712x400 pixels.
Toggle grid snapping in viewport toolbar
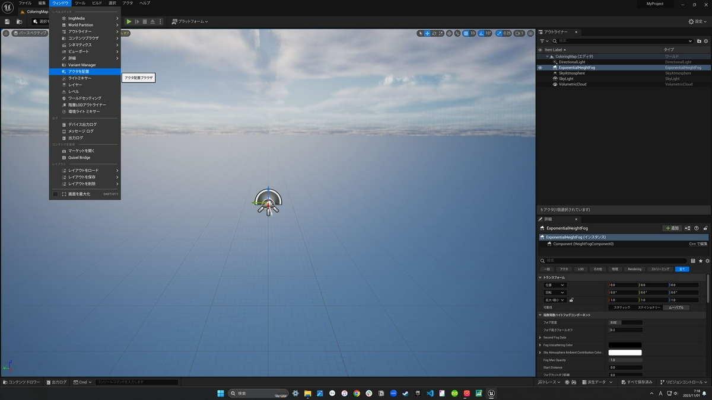pyautogui.click(x=466, y=33)
